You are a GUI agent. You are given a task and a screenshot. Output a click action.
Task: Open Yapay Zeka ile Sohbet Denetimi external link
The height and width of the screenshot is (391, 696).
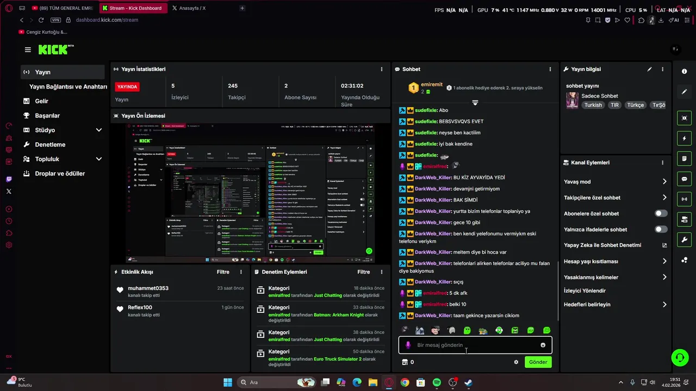[664, 245]
